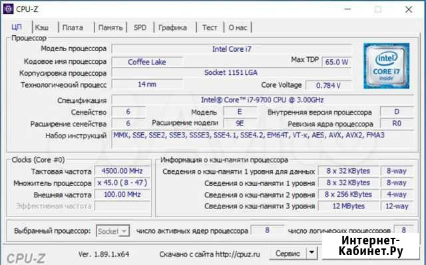Go to the Тест tab
The width and height of the screenshot is (426, 265).
pyautogui.click(x=210, y=28)
